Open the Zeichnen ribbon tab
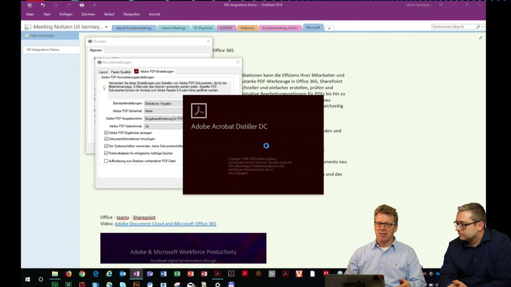The height and width of the screenshot is (287, 511). [88, 14]
